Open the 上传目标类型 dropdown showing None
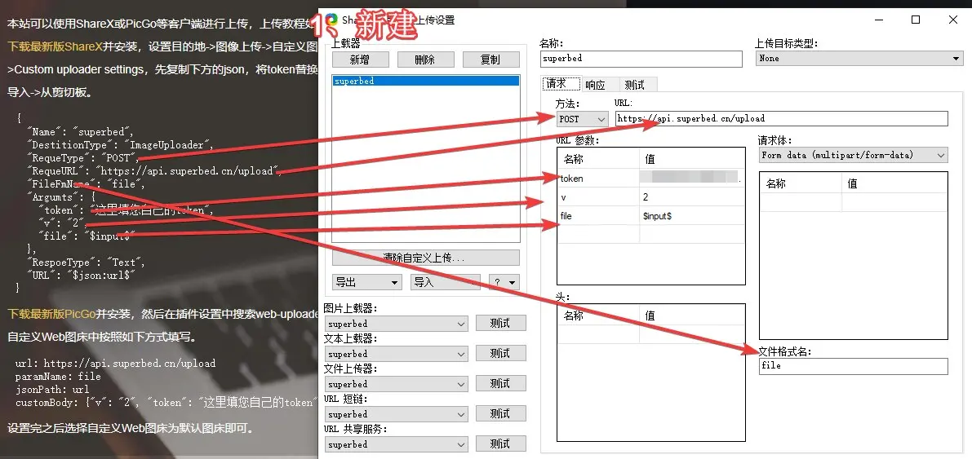Viewport: 972px width, 459px height. pos(859,58)
